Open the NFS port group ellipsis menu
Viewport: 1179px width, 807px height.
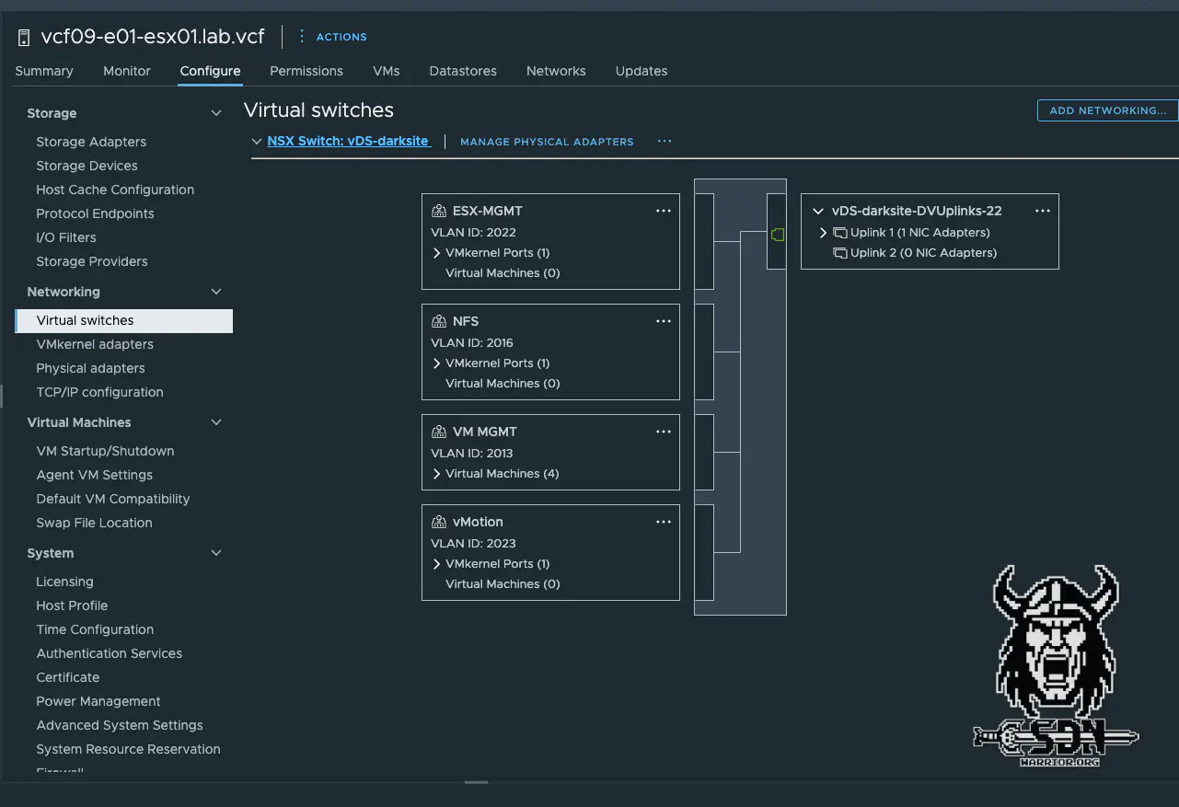click(x=663, y=321)
